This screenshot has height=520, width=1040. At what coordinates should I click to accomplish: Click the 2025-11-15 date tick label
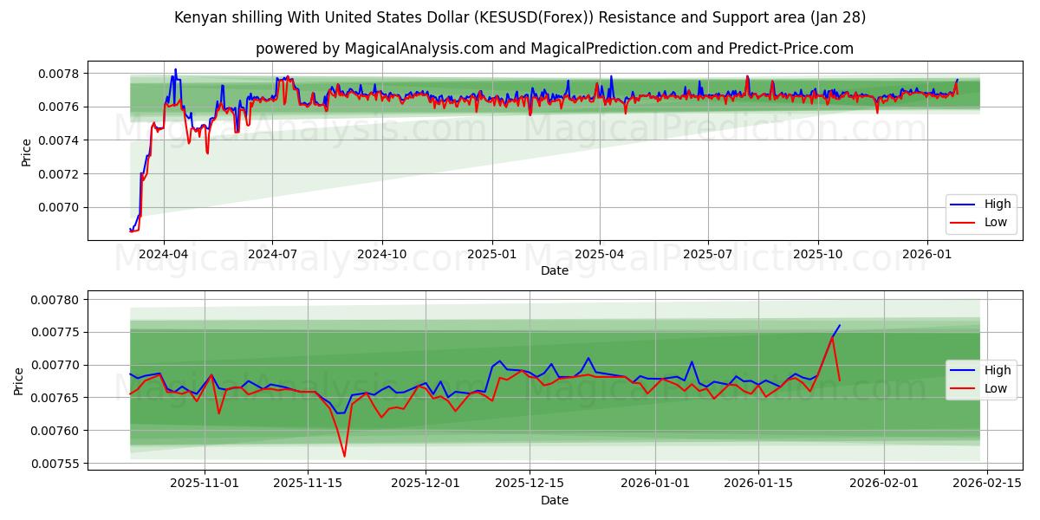[x=308, y=484]
